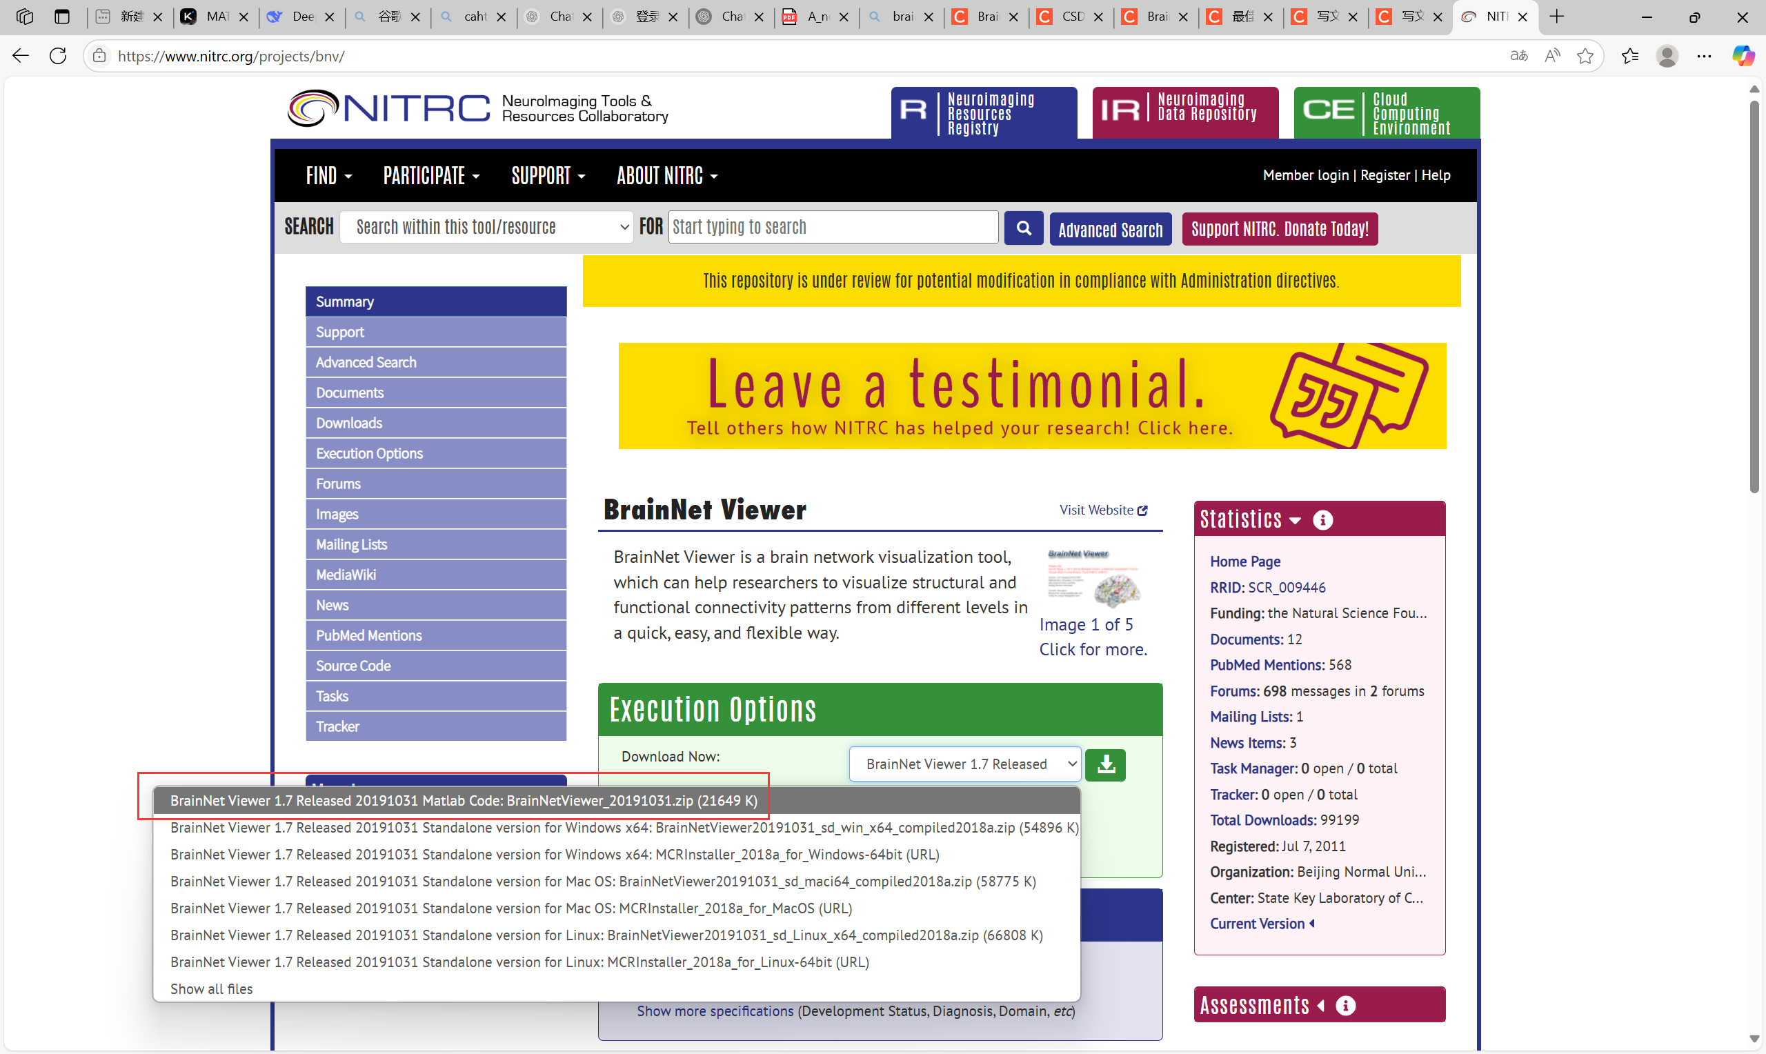Viewport: 1766px width, 1054px height.
Task: Open the Downloads sidebar item
Action: (x=348, y=423)
